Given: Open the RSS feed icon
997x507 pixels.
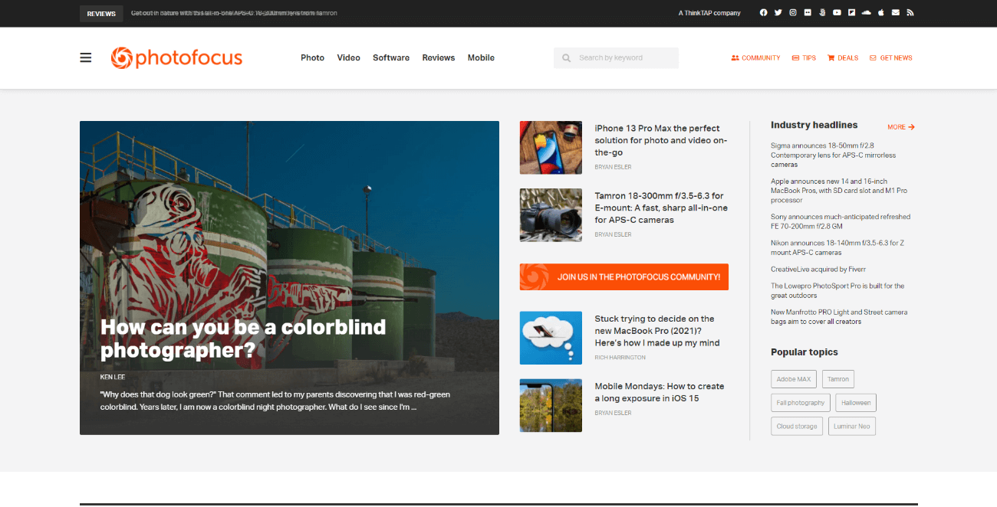Looking at the screenshot, I should [x=910, y=13].
